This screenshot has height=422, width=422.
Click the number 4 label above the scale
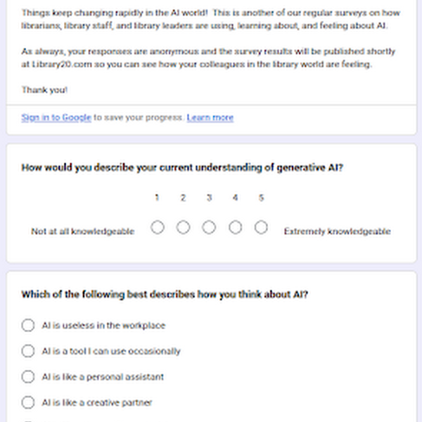pyautogui.click(x=235, y=198)
